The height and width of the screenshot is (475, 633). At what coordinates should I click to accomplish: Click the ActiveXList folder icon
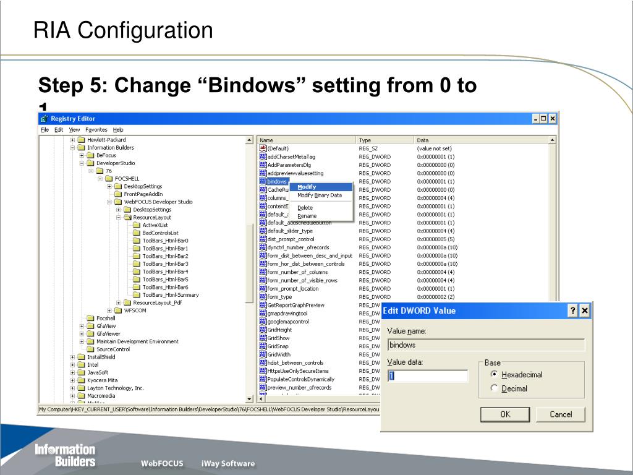(x=137, y=225)
